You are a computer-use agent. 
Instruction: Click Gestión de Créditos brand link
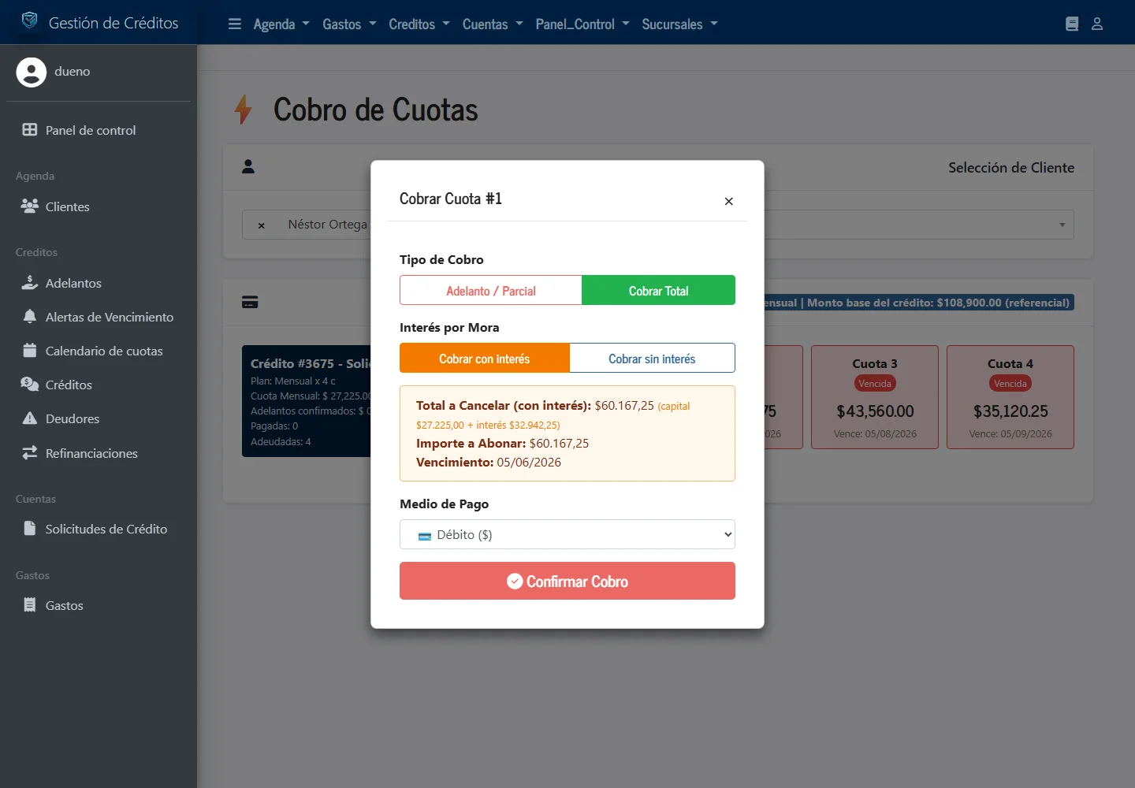click(113, 23)
